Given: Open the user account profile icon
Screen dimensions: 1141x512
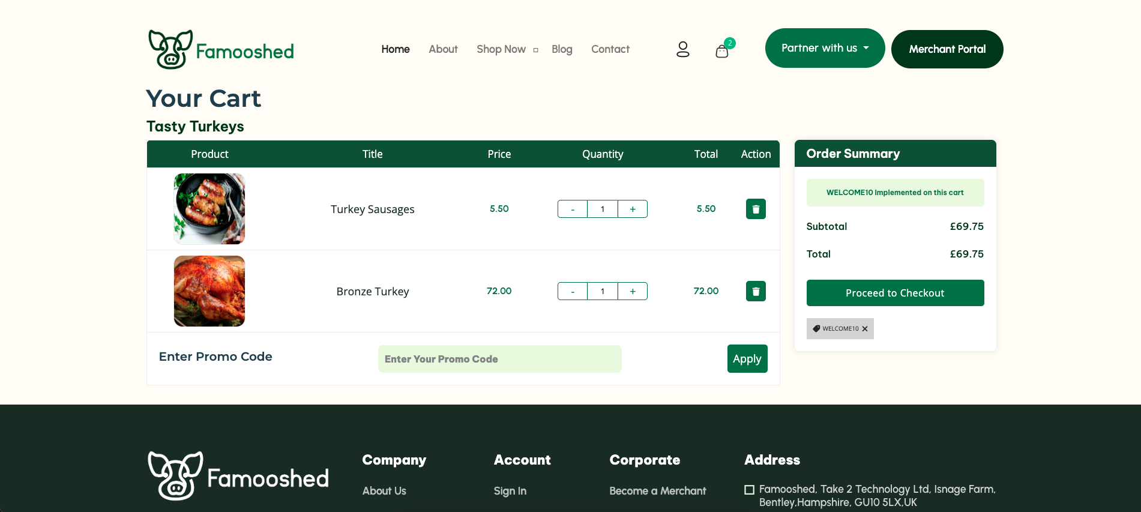Looking at the screenshot, I should pyautogui.click(x=682, y=49).
